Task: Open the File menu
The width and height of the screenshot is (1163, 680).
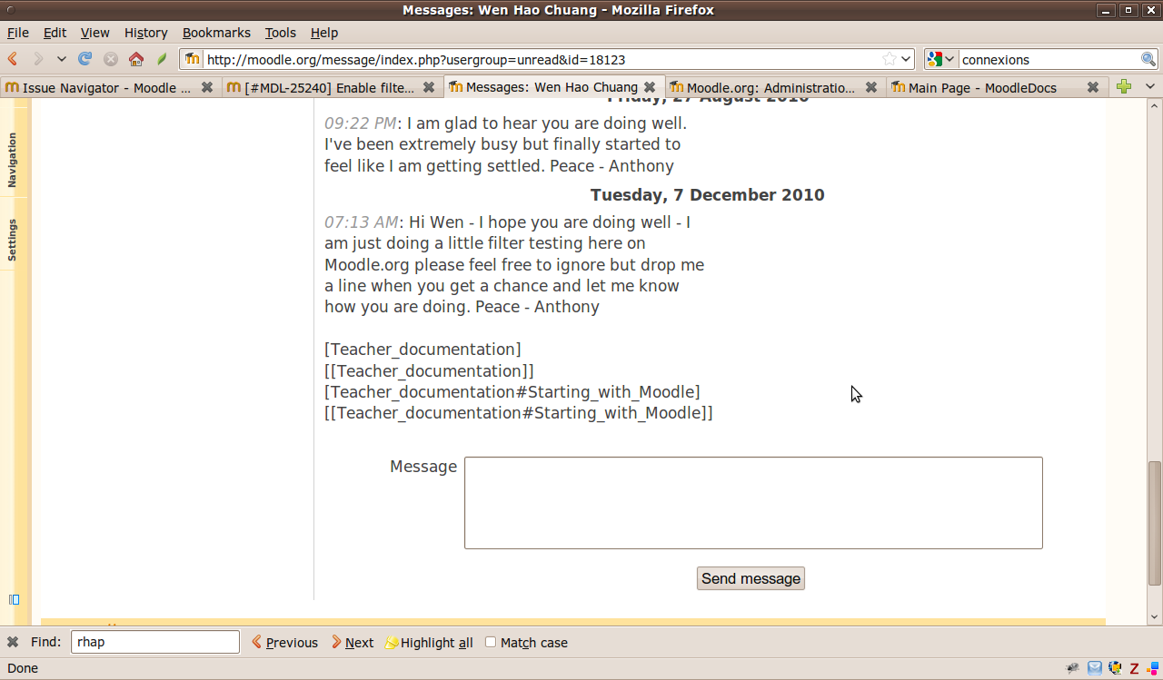Action: pyautogui.click(x=18, y=33)
